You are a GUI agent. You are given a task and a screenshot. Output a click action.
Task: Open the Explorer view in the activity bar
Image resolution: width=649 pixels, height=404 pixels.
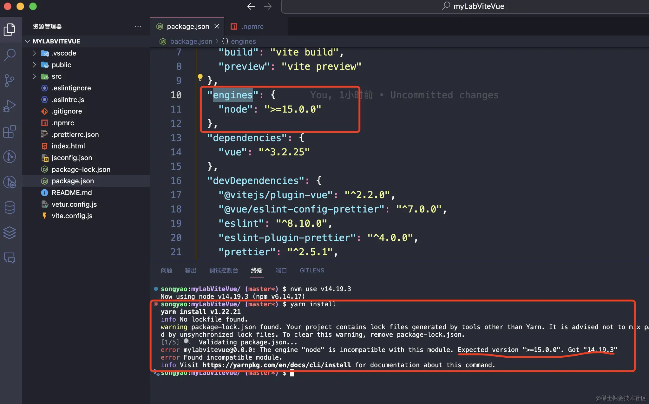10,29
